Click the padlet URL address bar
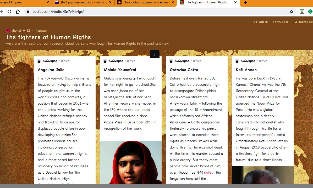This screenshot has width=313, height=188. [x=157, y=12]
